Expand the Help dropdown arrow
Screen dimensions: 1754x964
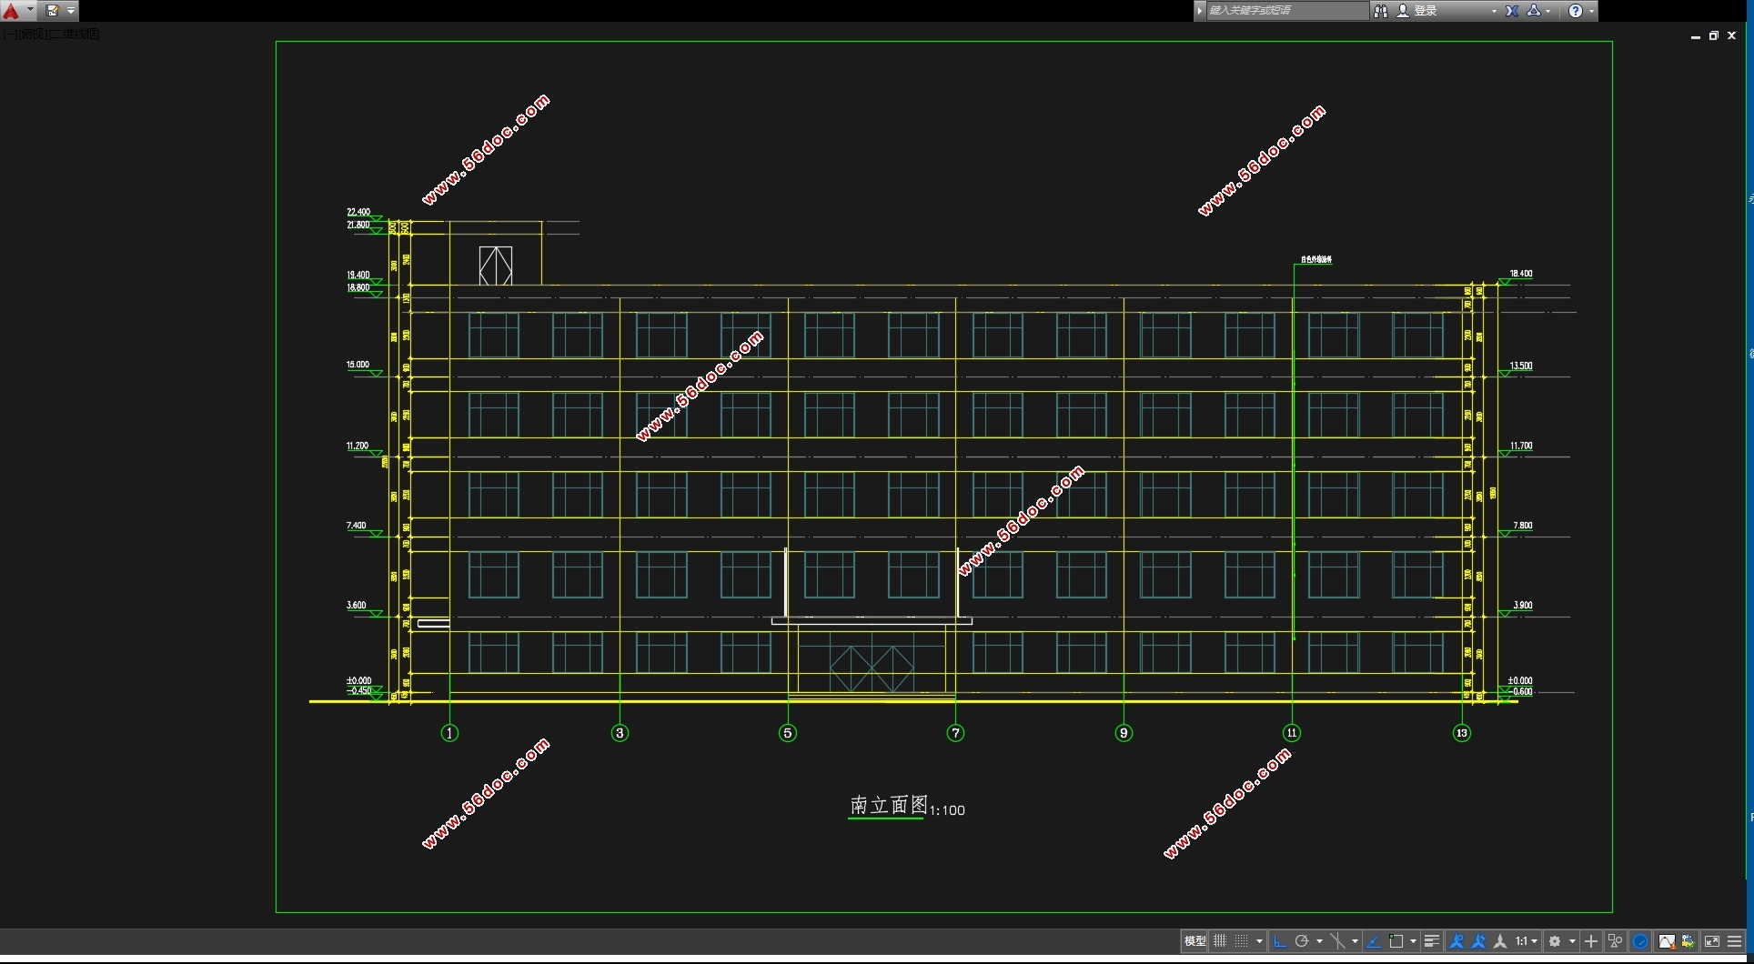1591,11
